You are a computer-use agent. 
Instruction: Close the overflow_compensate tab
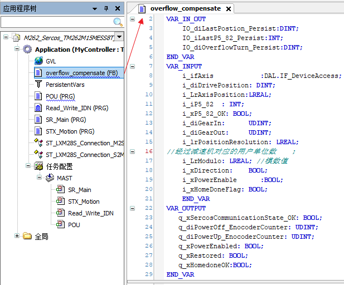[x=229, y=9]
